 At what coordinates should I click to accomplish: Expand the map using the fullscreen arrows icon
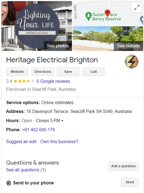tap(137, 7)
